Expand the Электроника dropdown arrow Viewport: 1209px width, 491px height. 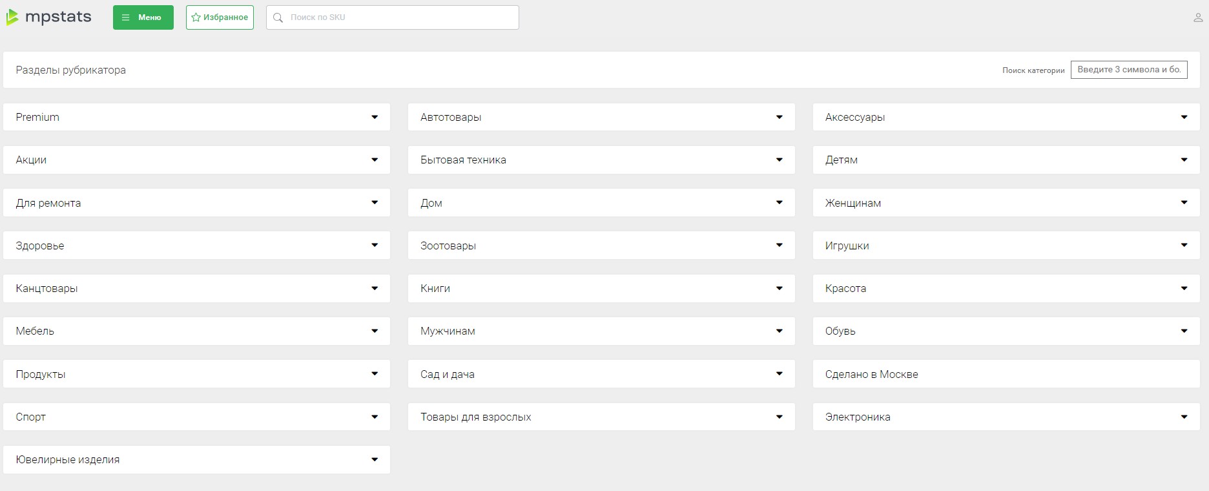click(1184, 417)
